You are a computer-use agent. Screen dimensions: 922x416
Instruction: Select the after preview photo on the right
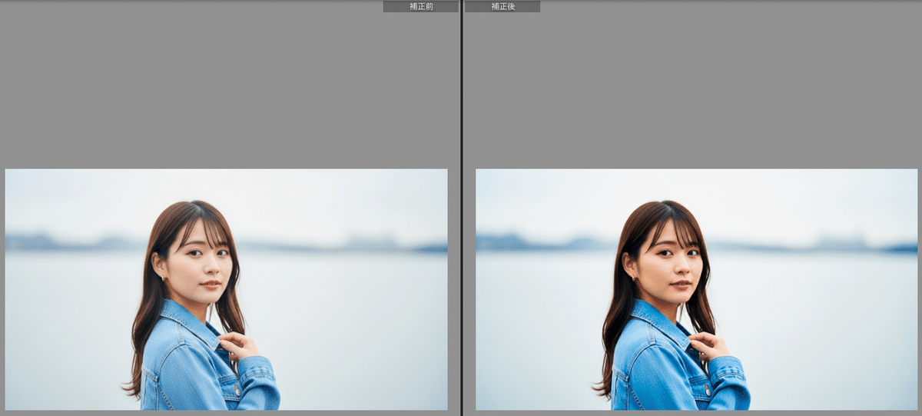(x=696, y=289)
